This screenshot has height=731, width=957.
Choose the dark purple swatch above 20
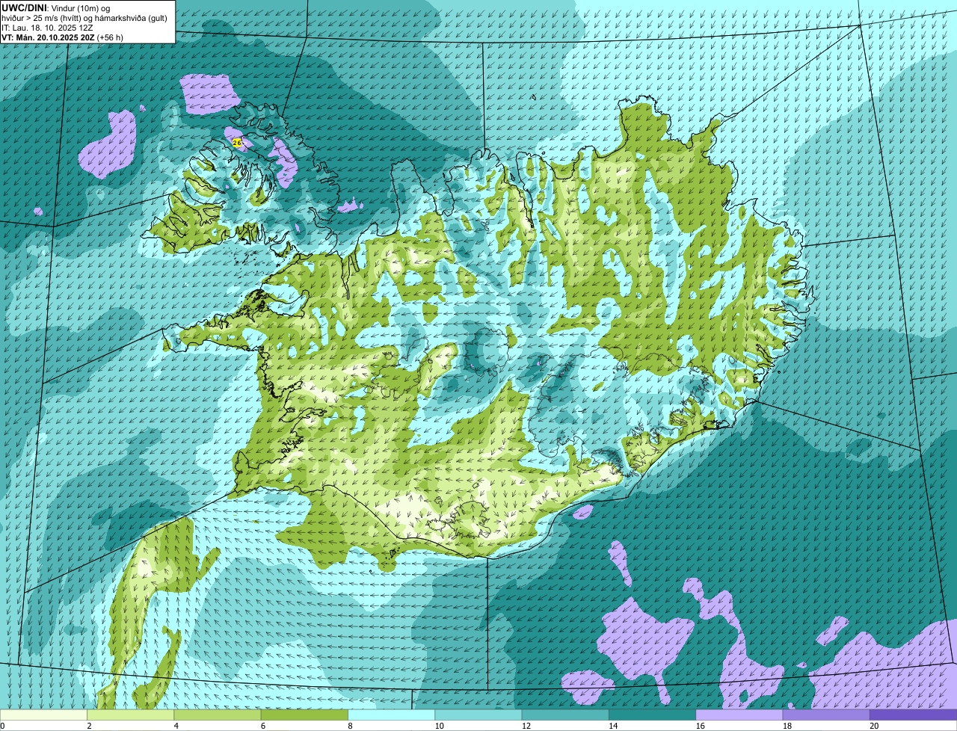click(913, 715)
